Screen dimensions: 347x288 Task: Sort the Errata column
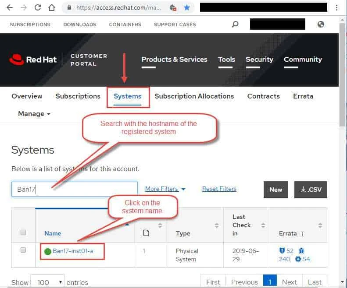coord(320,225)
